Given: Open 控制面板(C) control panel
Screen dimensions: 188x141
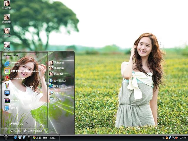Looking at the screenshot, I should click(x=58, y=80).
